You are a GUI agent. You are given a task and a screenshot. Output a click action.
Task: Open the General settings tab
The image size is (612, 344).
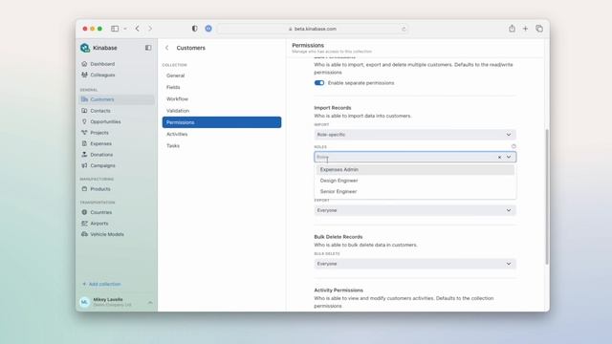(x=222, y=75)
